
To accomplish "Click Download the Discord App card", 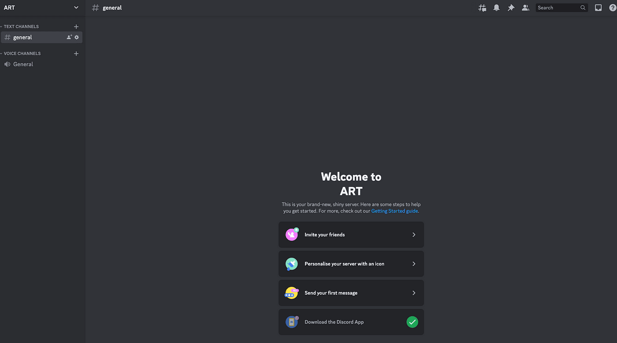I will (351, 322).
